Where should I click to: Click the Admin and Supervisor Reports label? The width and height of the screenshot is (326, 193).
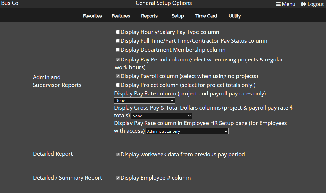[x=57, y=81]
